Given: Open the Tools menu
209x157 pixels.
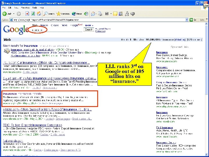Looking at the screenshot, I should 35,8.
